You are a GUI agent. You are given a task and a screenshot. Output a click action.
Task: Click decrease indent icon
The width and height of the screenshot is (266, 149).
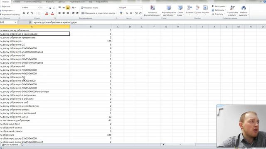coord(73,13)
